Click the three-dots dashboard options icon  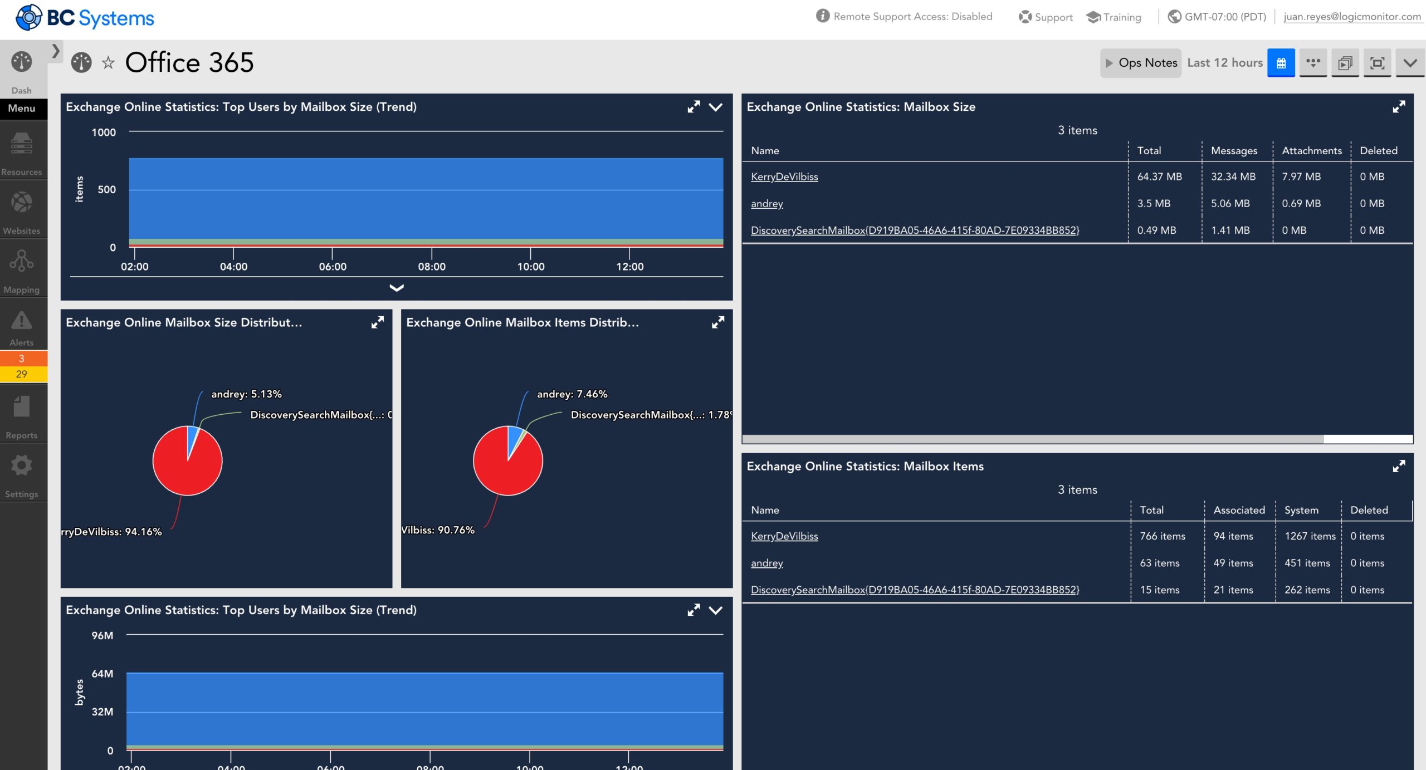1313,63
